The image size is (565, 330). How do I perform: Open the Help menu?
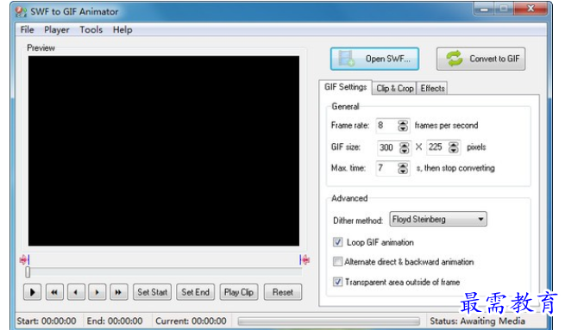122,29
